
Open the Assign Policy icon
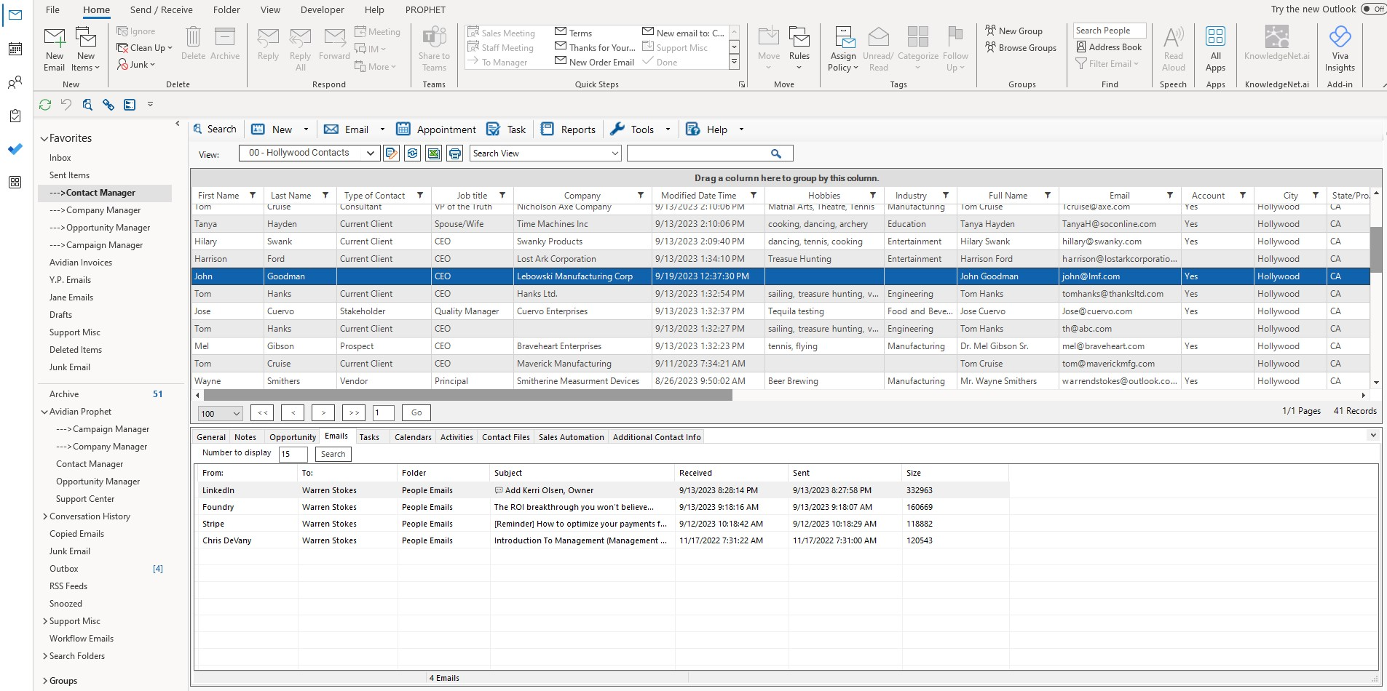point(843,49)
